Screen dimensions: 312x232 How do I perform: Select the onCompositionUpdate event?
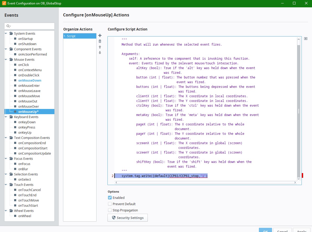pyautogui.click(x=35, y=153)
